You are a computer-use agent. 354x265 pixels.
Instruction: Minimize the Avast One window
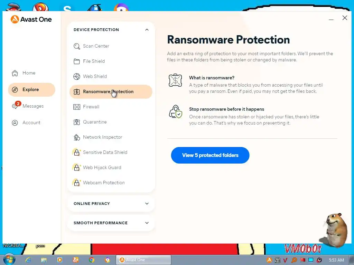[x=331, y=19]
